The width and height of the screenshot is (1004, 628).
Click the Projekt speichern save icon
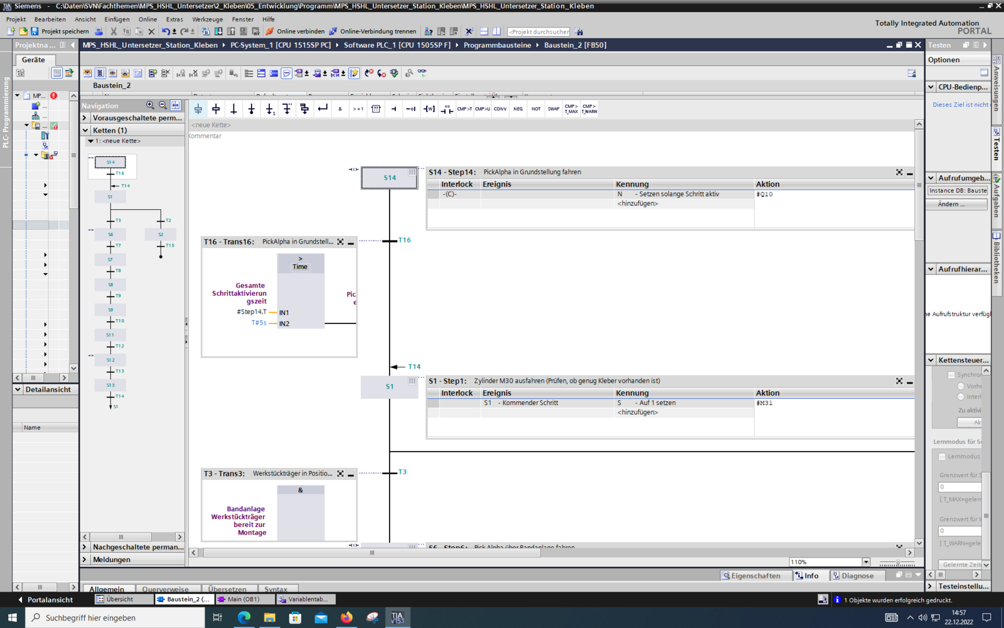click(35, 31)
